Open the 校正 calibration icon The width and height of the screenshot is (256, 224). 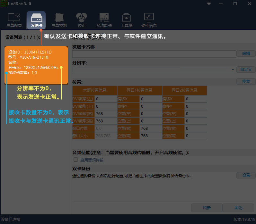(x=82, y=20)
